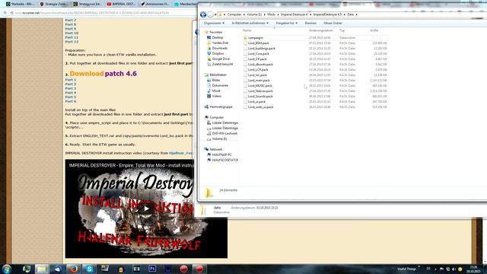This screenshot has height=274, width=487.
Task: Open DVD-RW-Laufwerk in navigation pane
Action: [x=224, y=133]
